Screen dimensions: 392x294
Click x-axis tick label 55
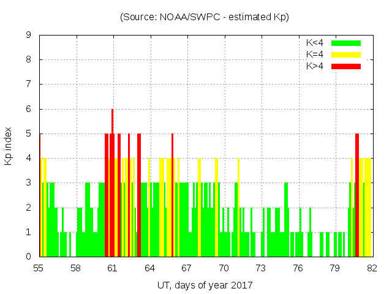[x=39, y=268]
